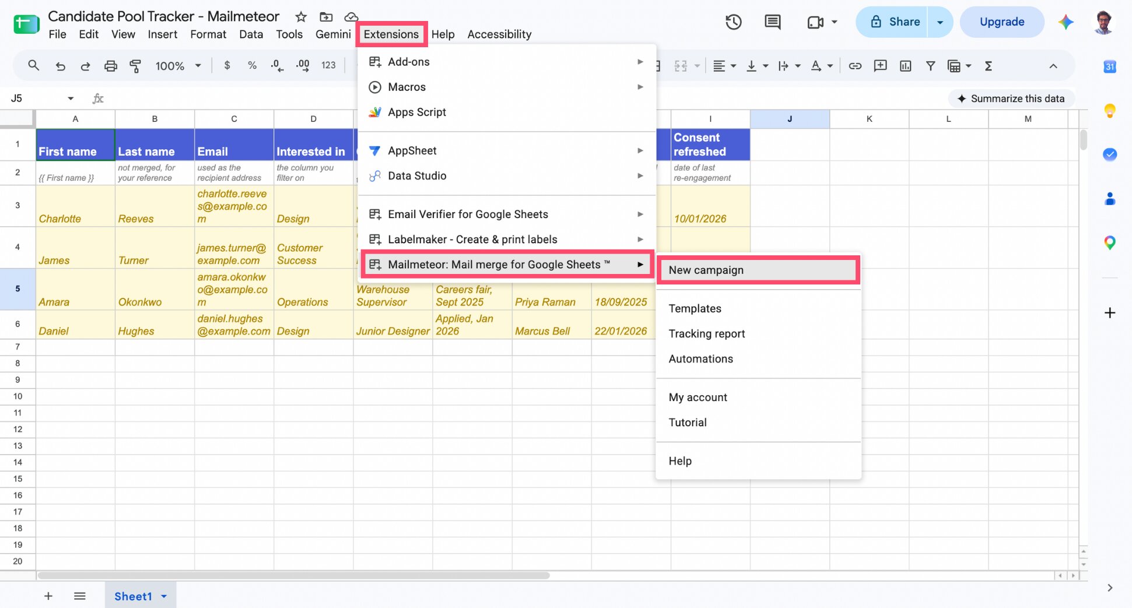
Task: Move document folder icon
Action: click(x=326, y=17)
